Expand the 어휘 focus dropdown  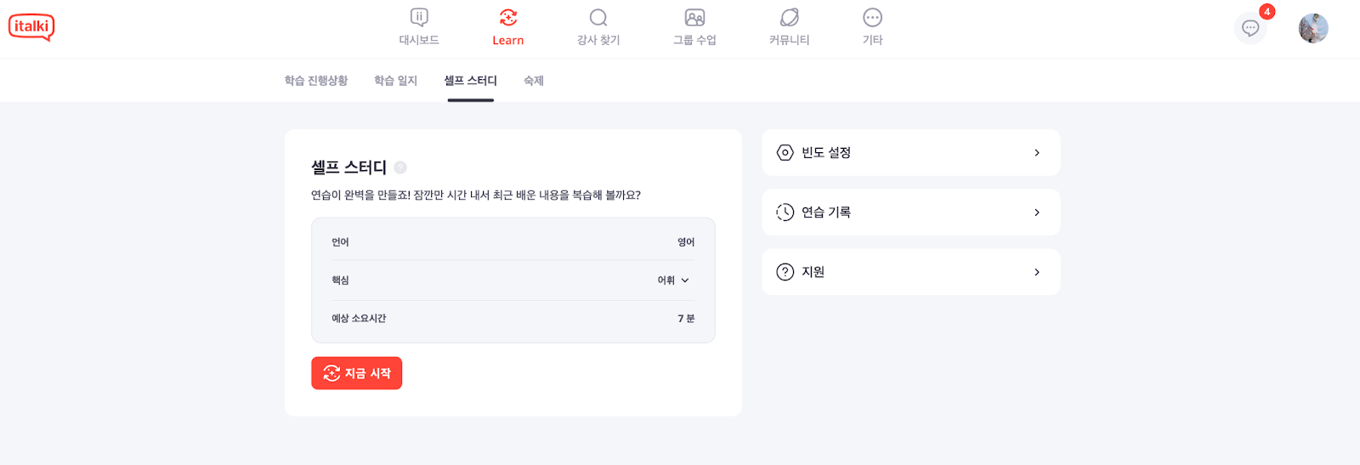673,281
